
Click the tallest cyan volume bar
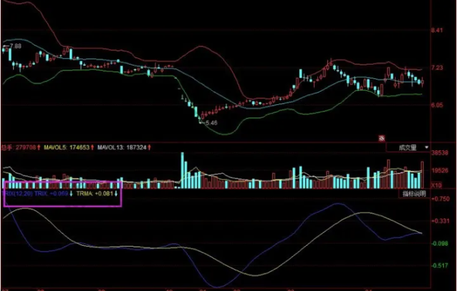coord(183,171)
